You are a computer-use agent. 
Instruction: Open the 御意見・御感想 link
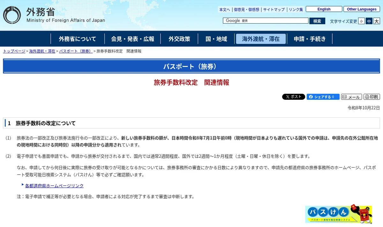click(246, 10)
